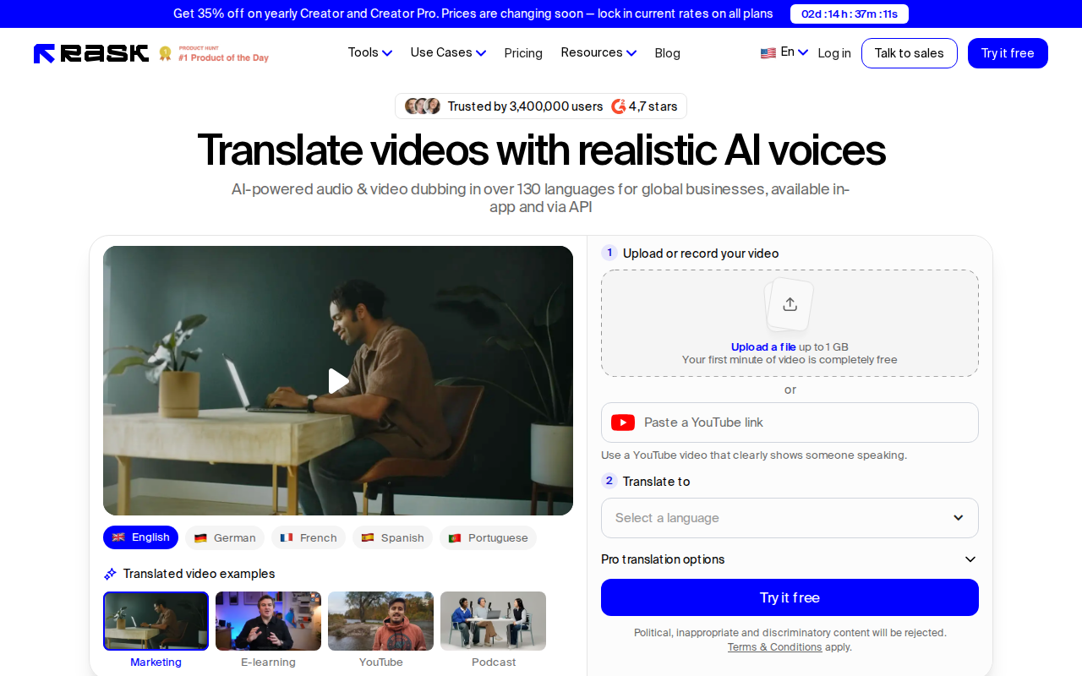Screen dimensions: 1082x676
Task: Click the upload file icon in the upload area
Action: (789, 304)
